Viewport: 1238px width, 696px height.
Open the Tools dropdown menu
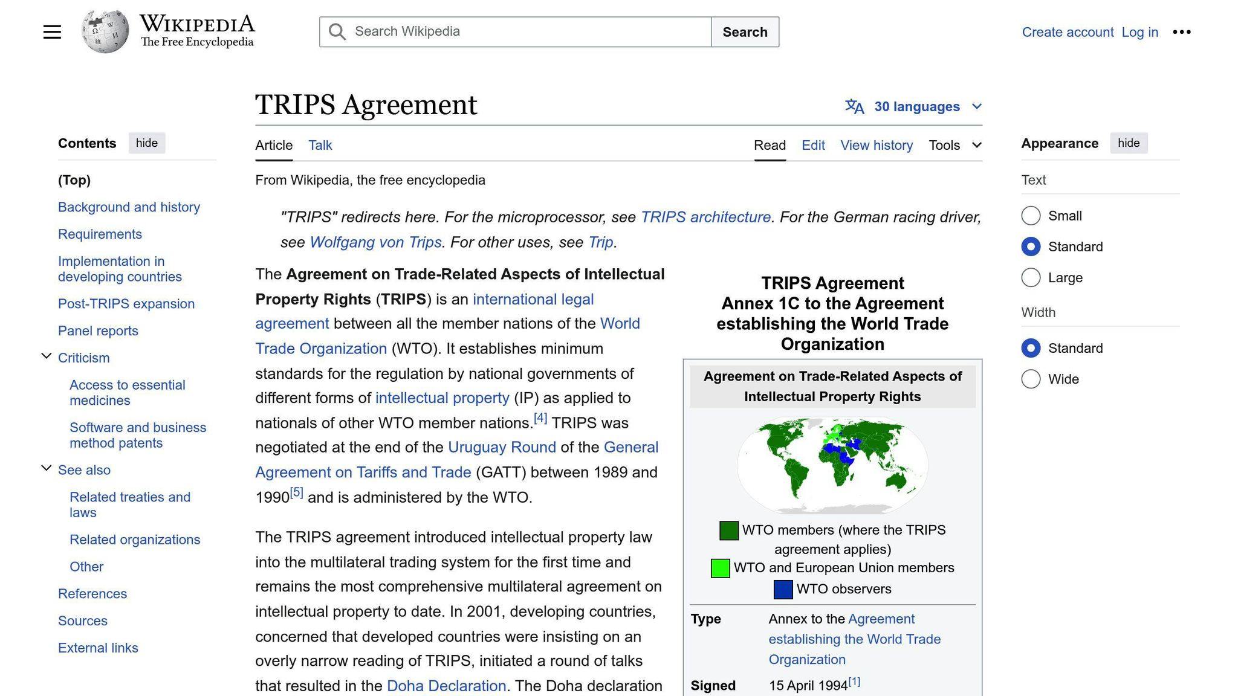(x=955, y=145)
